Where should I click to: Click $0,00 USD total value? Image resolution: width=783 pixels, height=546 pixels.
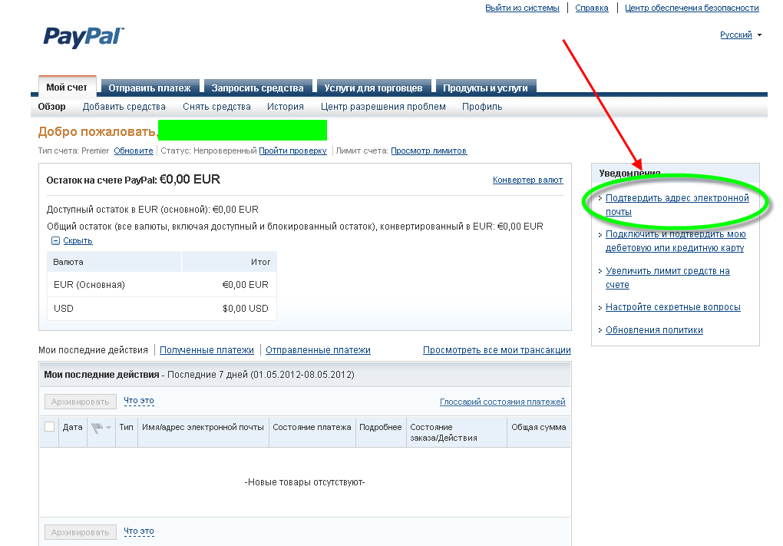[246, 309]
